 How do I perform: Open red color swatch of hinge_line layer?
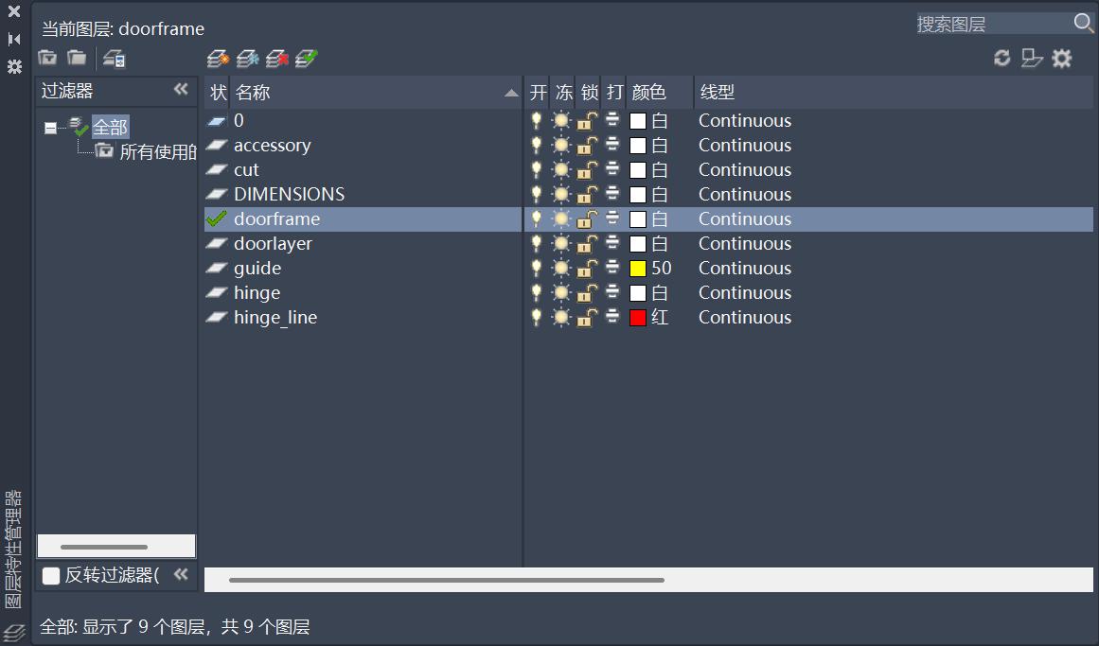click(638, 318)
